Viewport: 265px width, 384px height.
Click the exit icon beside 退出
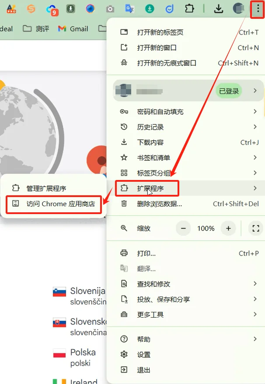(124, 370)
